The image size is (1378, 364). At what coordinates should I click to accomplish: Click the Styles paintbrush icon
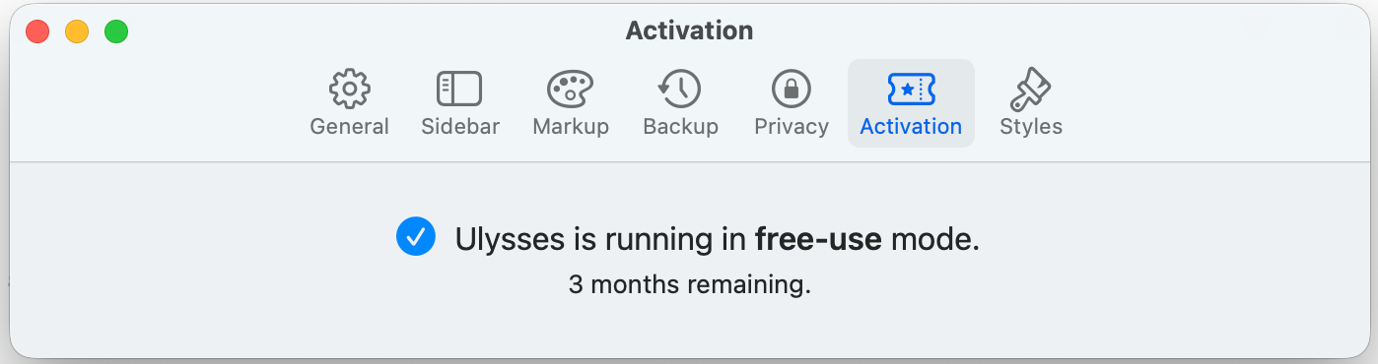coord(1031,90)
